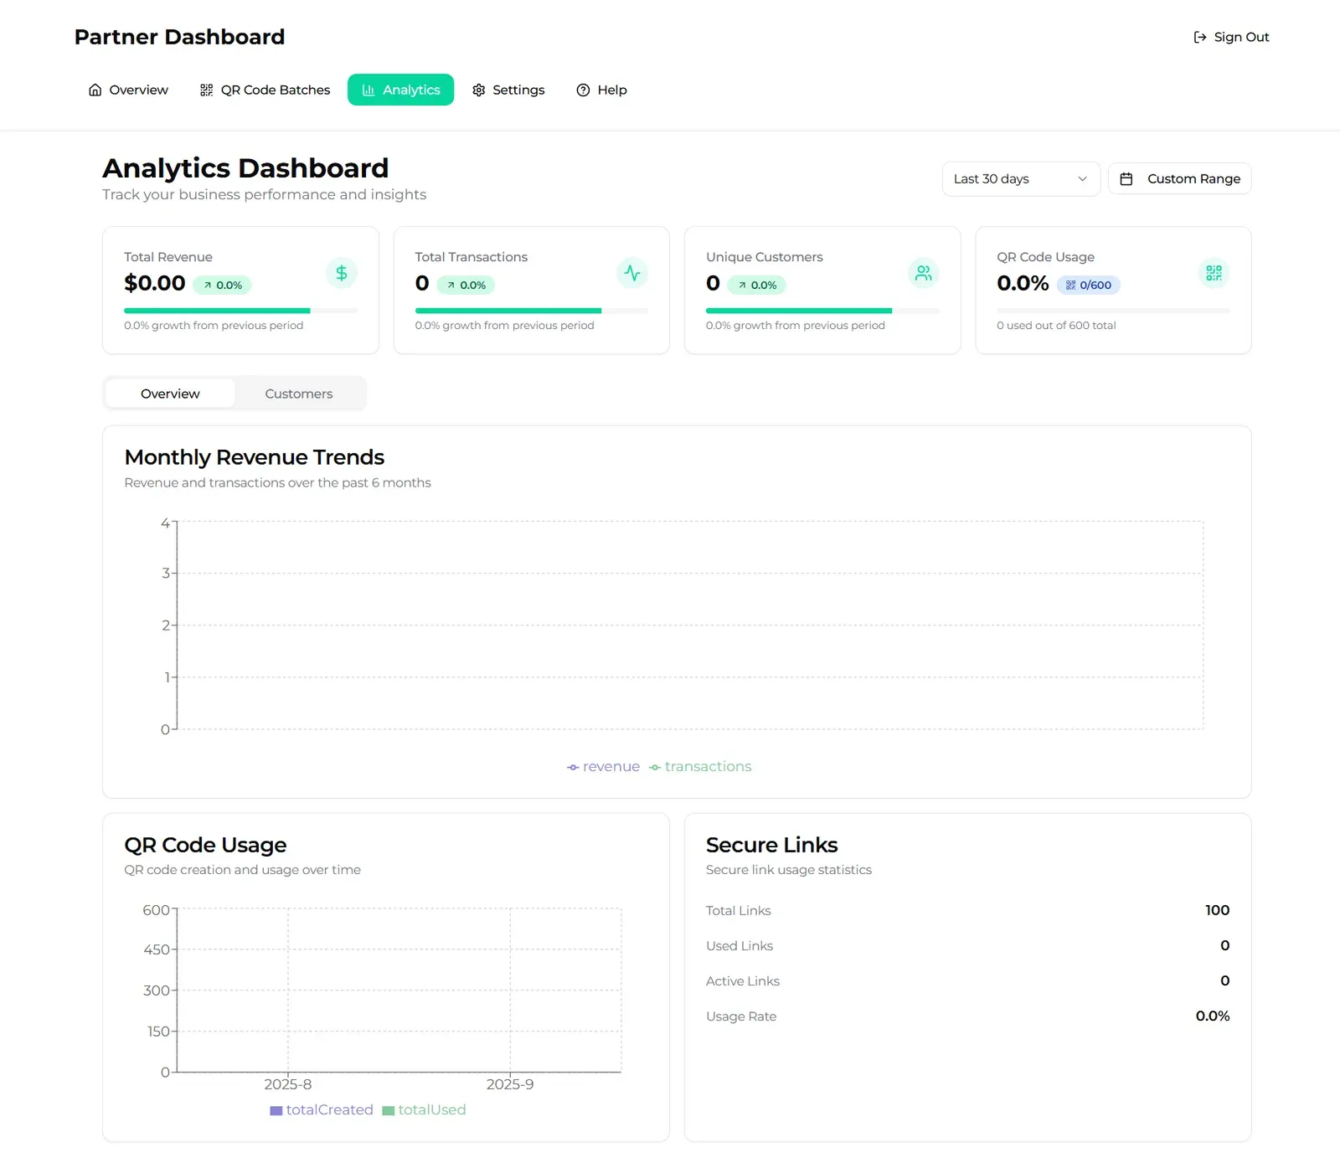Click the Partner Dashboard title
1340x1163 pixels.
pos(179,37)
